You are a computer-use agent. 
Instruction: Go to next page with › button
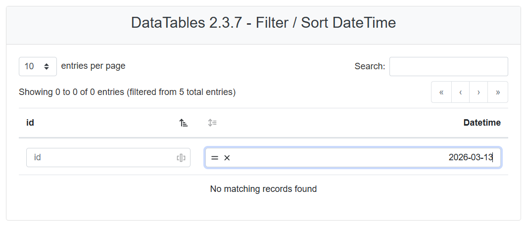pos(479,92)
